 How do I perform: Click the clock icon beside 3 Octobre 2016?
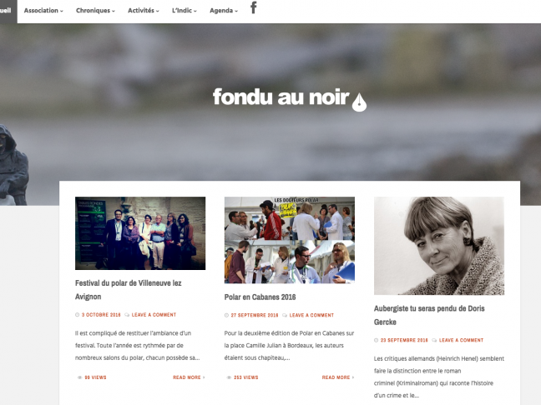tap(78, 315)
